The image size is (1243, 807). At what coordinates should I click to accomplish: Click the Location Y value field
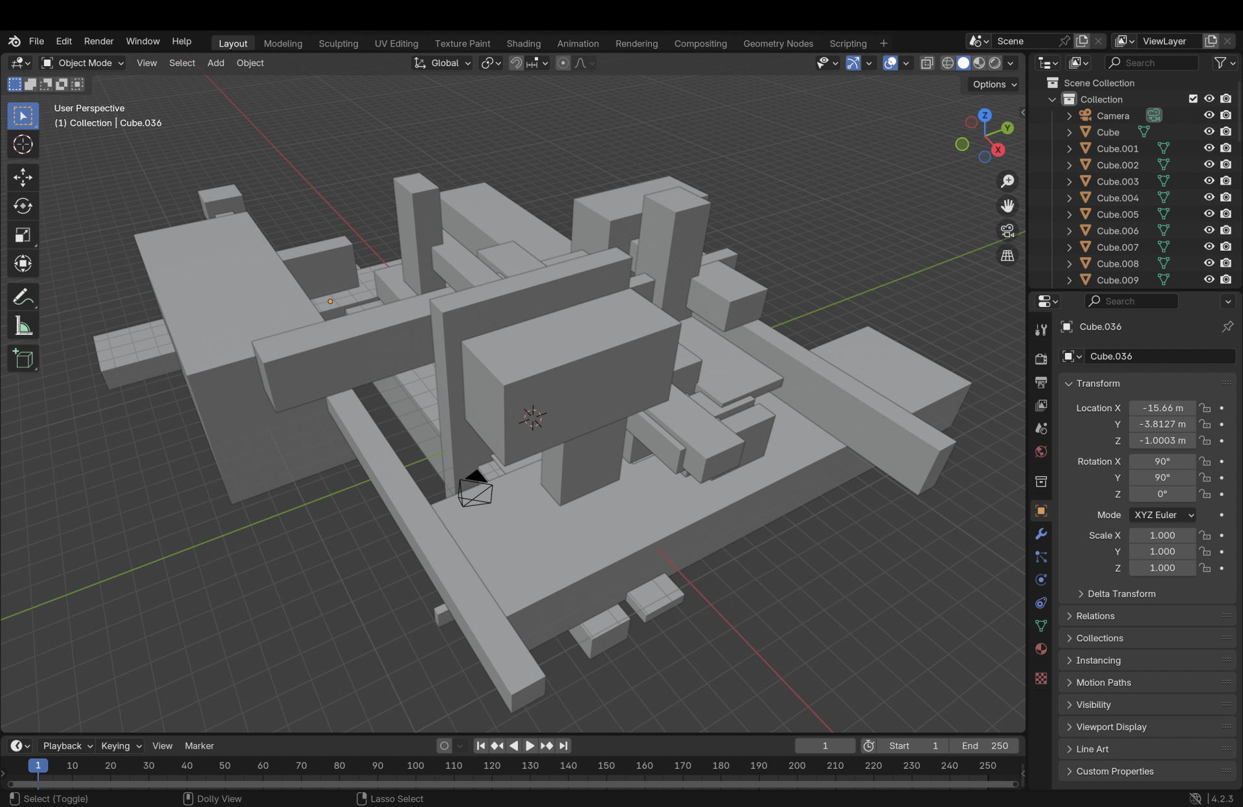[1162, 424]
